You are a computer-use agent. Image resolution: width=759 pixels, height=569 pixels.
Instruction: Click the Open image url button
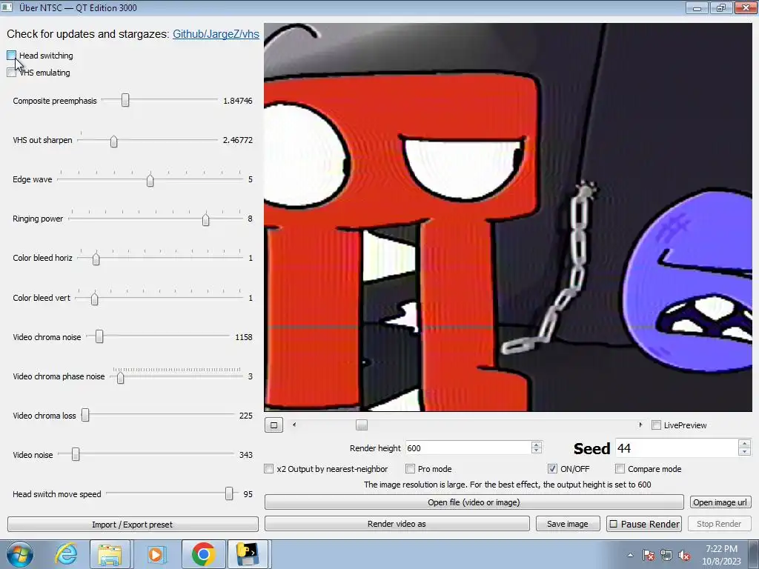pyautogui.click(x=720, y=502)
